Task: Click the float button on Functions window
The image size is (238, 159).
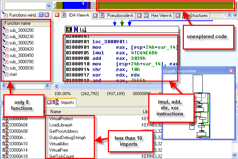Action: point(42,15)
